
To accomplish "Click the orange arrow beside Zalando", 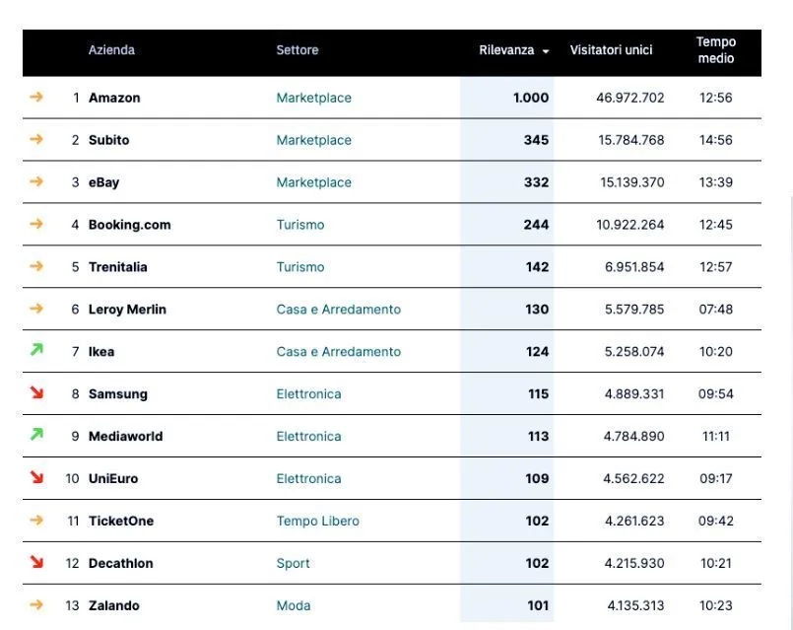I will [36, 605].
